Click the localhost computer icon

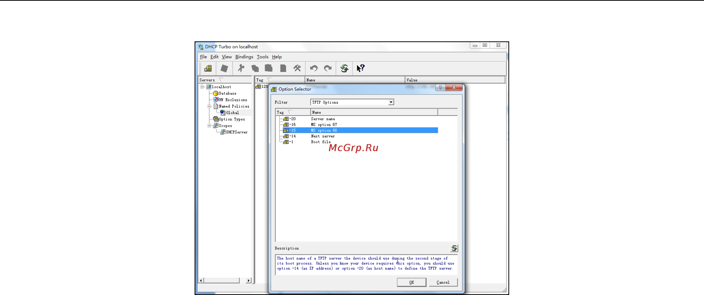click(x=209, y=87)
